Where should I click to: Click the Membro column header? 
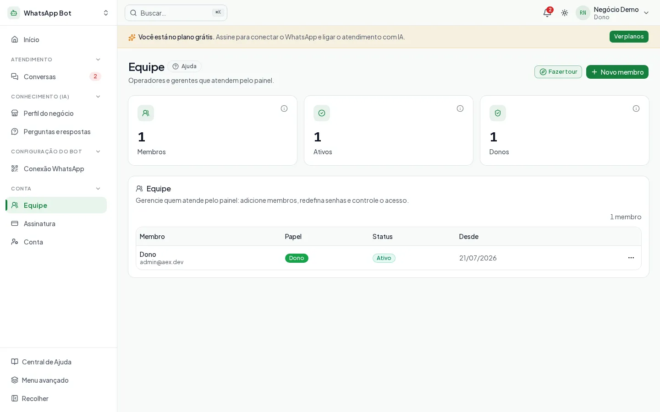pyautogui.click(x=152, y=237)
